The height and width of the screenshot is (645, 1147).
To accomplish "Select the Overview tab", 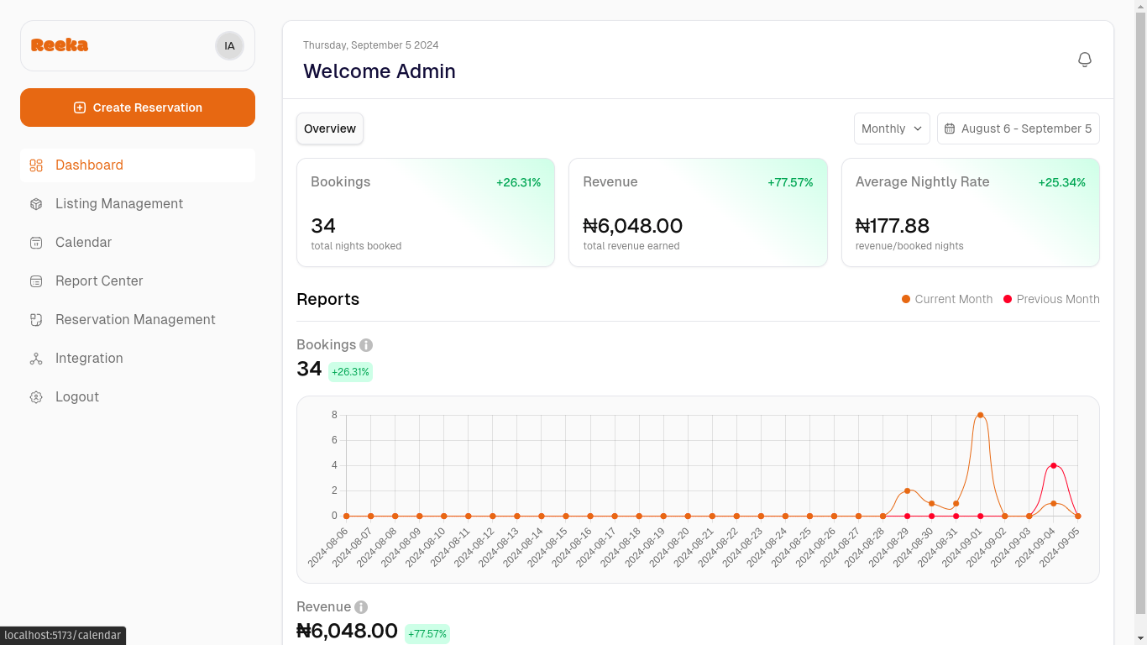I will pyautogui.click(x=330, y=128).
